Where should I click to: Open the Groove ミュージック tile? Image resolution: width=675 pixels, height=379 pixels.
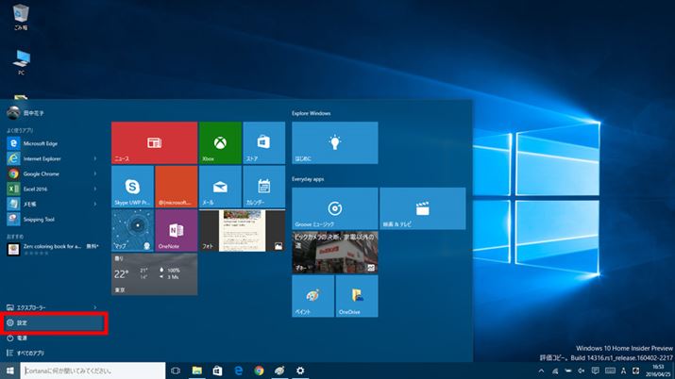click(334, 208)
